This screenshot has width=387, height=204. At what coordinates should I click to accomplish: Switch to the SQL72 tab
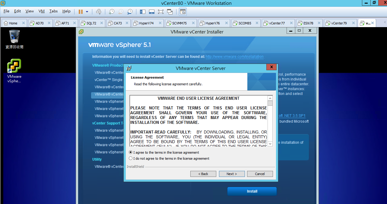coord(91,23)
